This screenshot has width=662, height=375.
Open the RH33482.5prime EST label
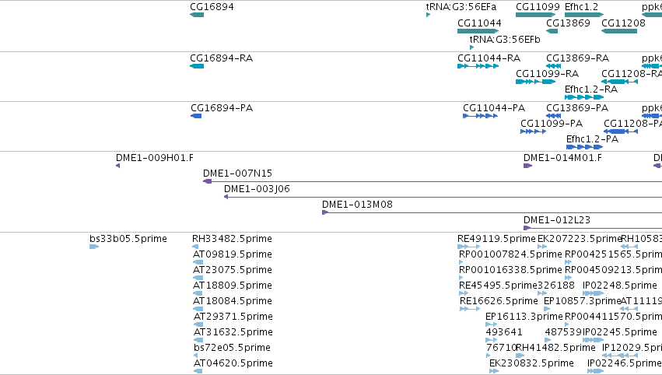[233, 239]
